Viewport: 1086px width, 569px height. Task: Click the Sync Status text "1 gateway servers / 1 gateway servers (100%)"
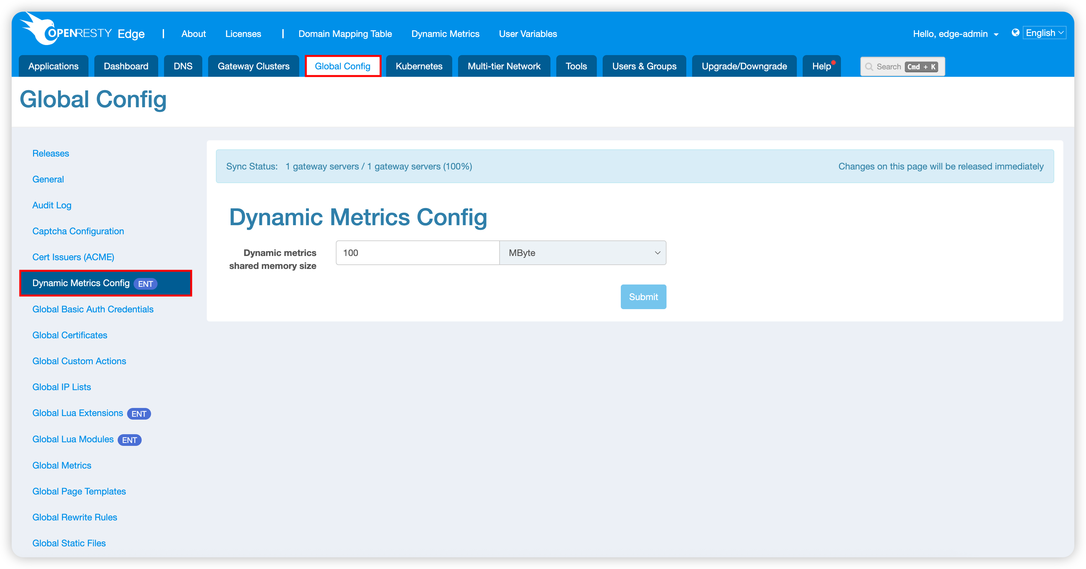click(379, 167)
